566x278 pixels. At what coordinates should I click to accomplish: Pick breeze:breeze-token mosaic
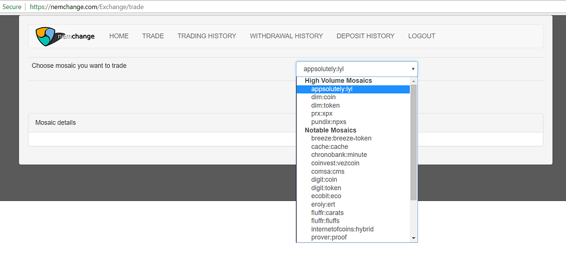tap(353, 138)
